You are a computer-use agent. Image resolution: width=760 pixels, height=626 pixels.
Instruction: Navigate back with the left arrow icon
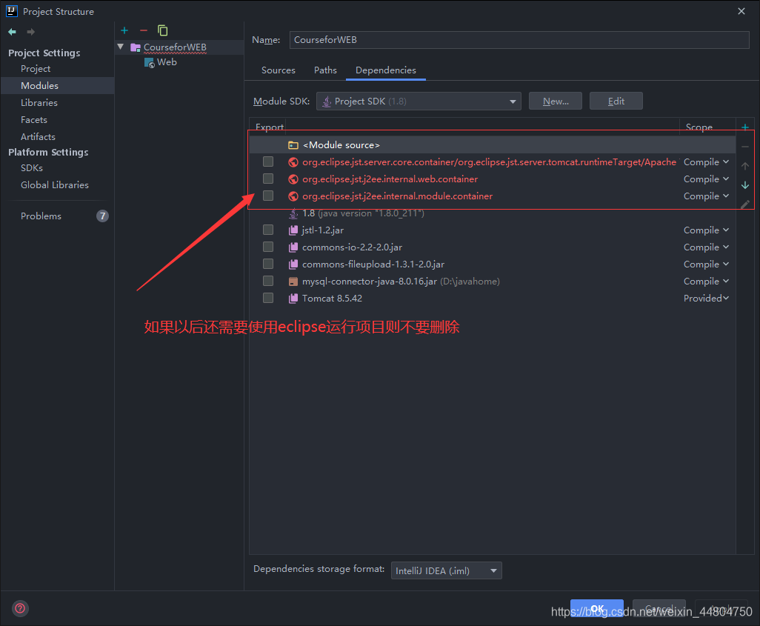coord(12,32)
